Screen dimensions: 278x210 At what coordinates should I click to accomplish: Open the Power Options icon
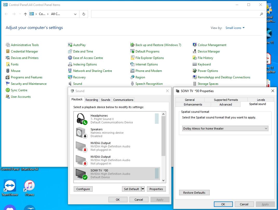194,71
